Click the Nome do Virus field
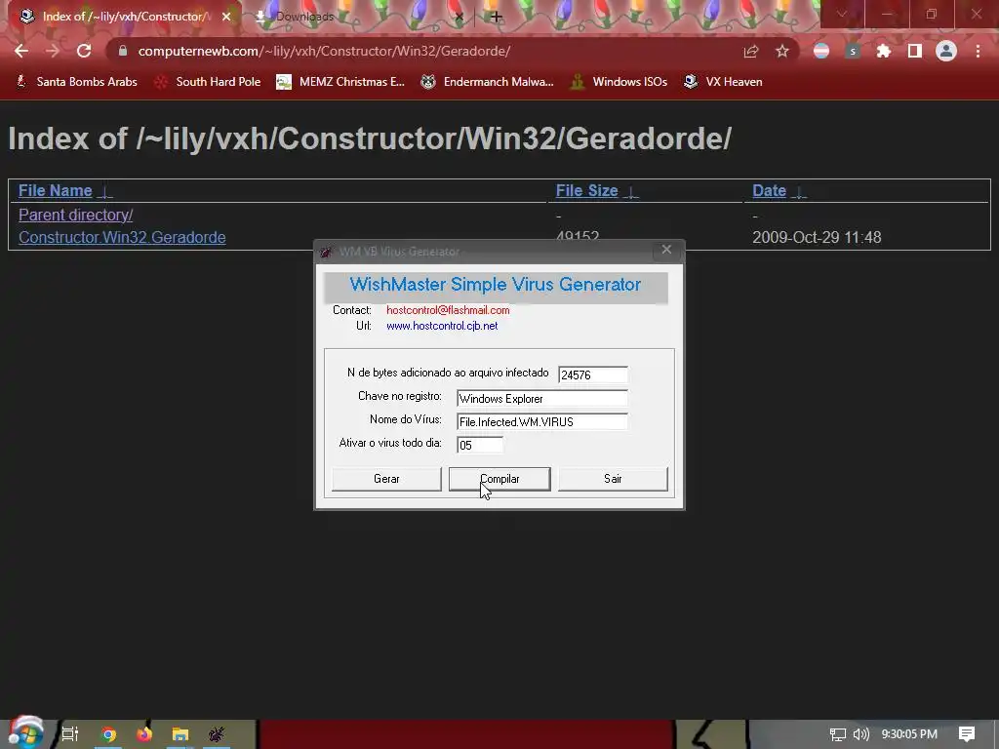999x749 pixels. 542,421
